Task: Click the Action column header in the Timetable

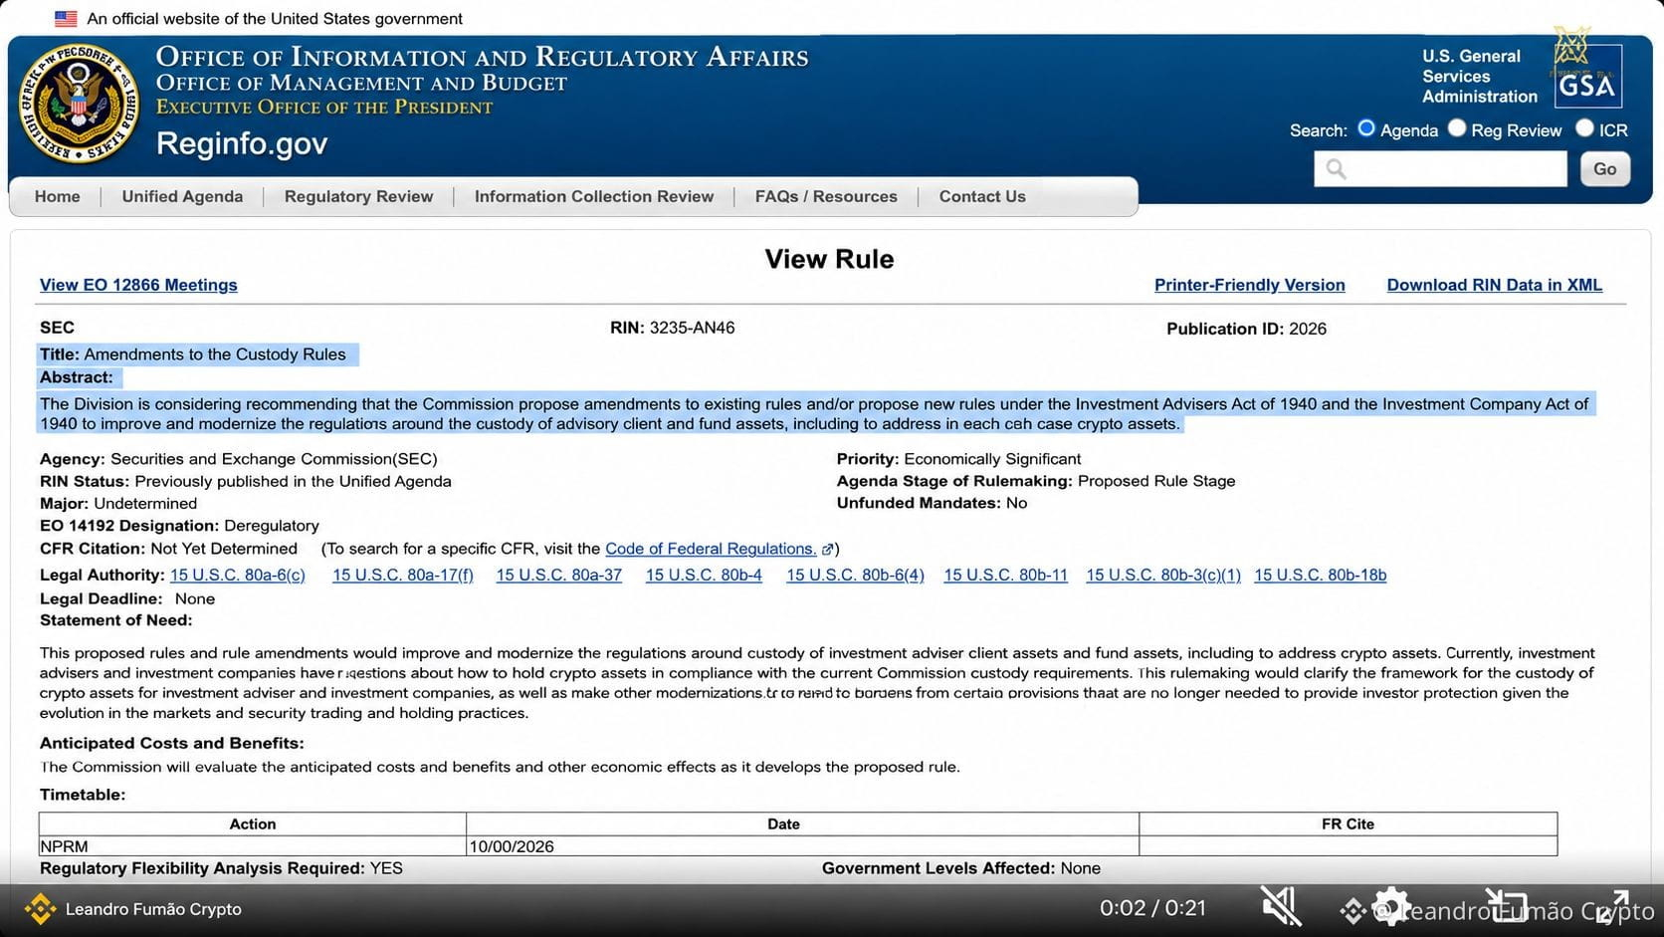Action: pos(253,823)
